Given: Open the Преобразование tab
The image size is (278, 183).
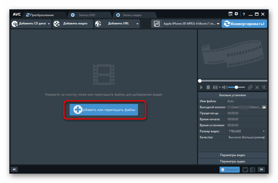Looking at the screenshot, I should (44, 15).
